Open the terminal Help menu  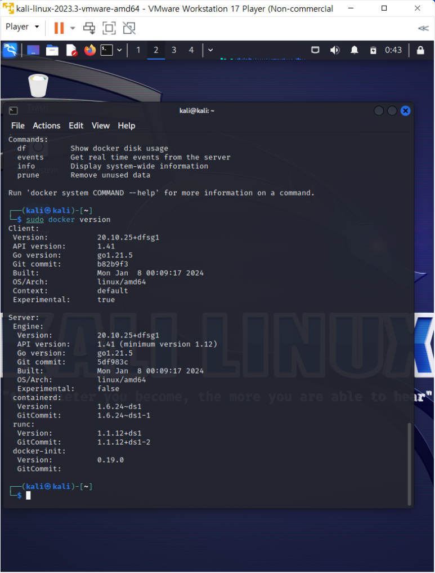click(126, 126)
